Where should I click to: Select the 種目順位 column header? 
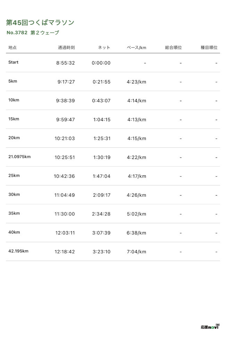(209, 48)
